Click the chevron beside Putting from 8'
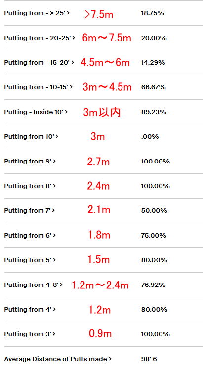Screen dimensions: 203x366 [x=54, y=186]
